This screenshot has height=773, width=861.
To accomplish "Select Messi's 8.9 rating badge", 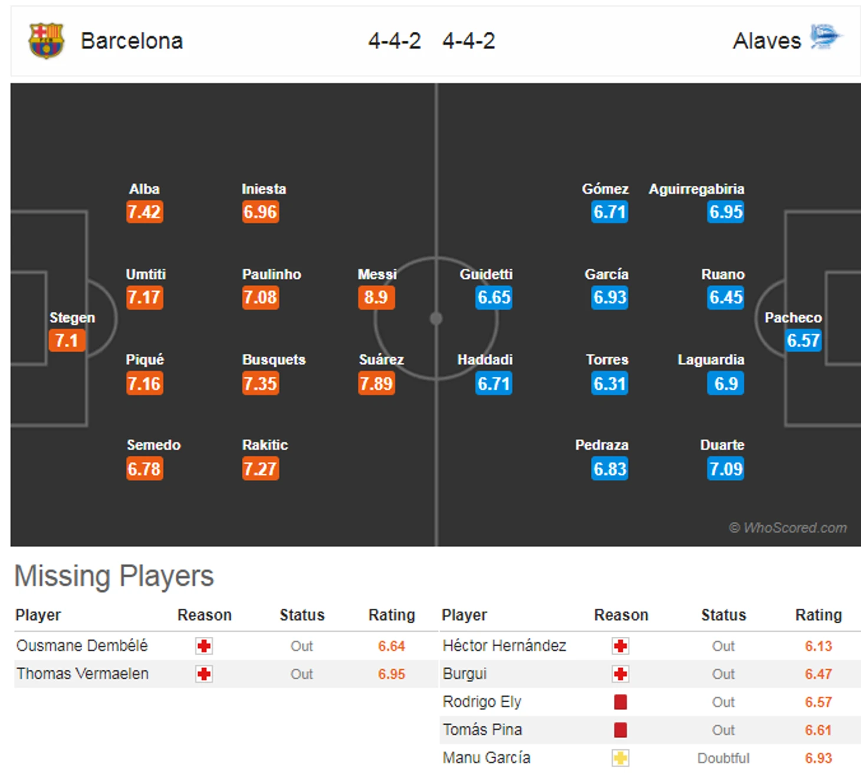I will click(376, 297).
